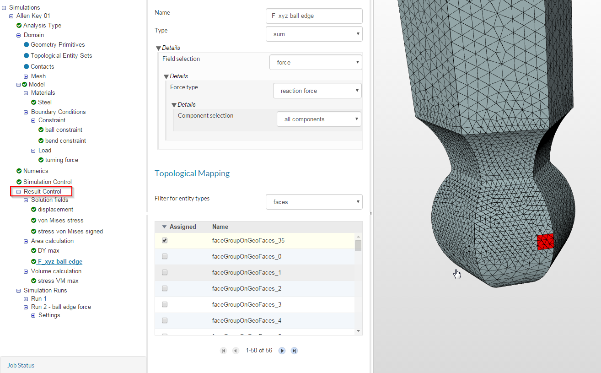Uncheck faceGroupOnGeoFaces_35 in the mapping table

click(165, 240)
